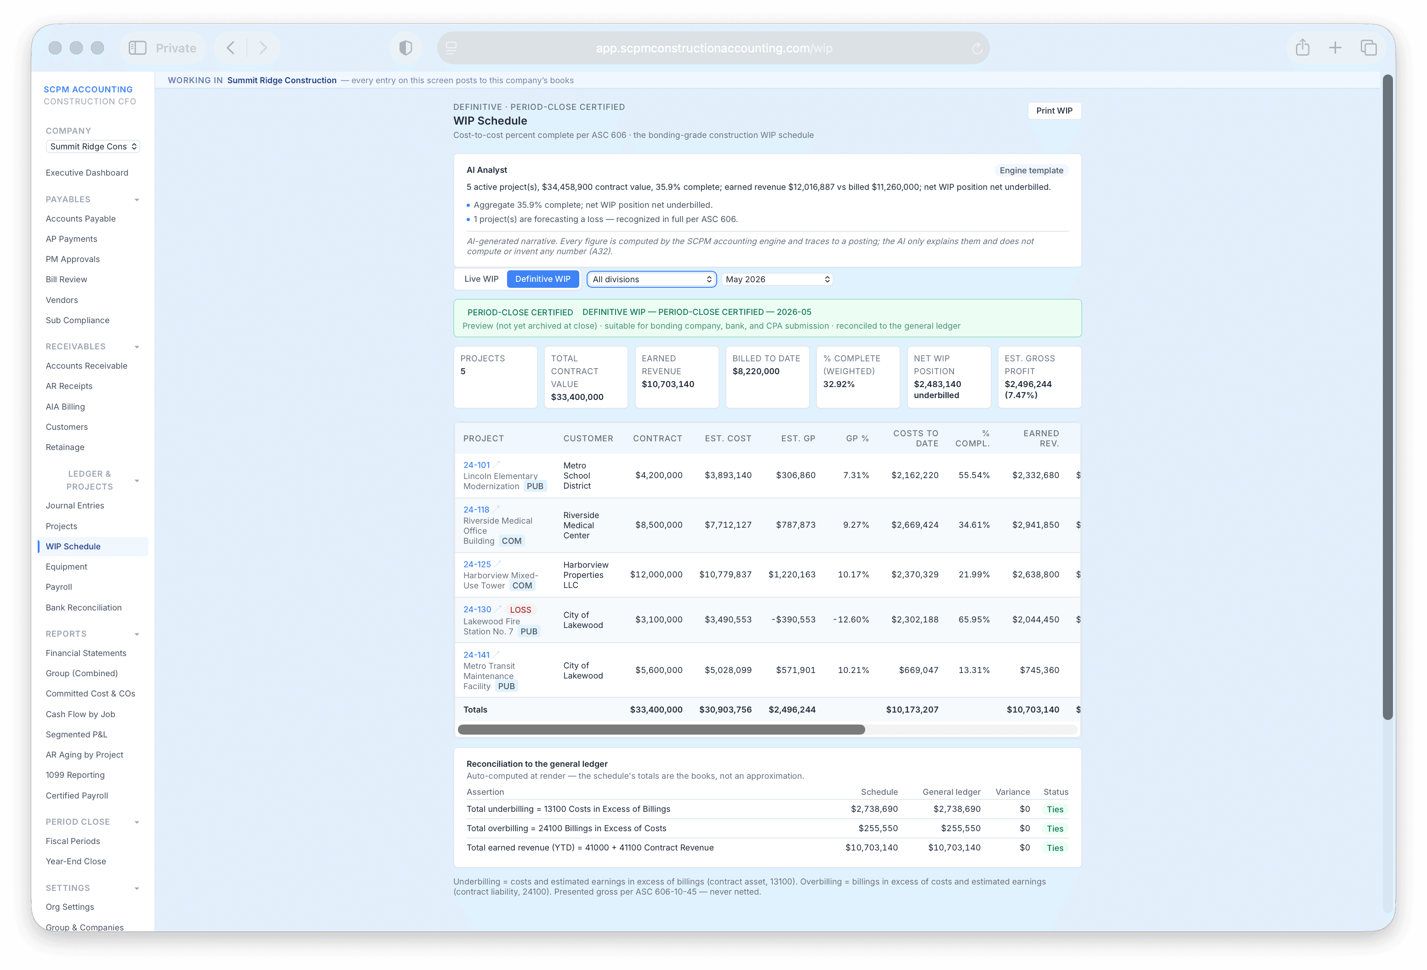Viewport: 1427px width, 970px height.
Task: Click the page settings icon in address bar
Action: point(451,48)
